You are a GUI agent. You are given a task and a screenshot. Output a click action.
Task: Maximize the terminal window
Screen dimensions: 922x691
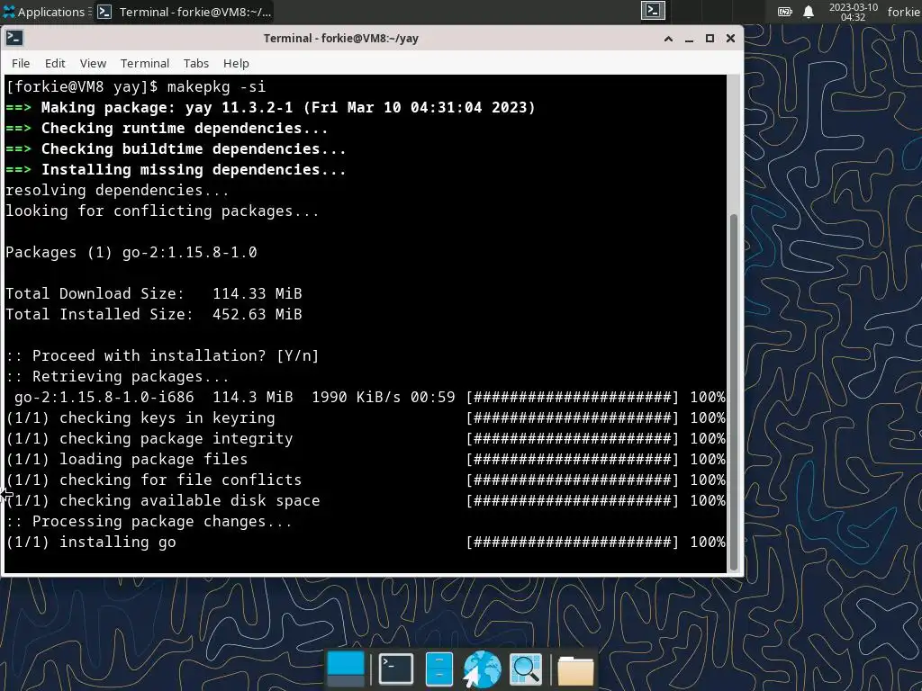point(710,39)
